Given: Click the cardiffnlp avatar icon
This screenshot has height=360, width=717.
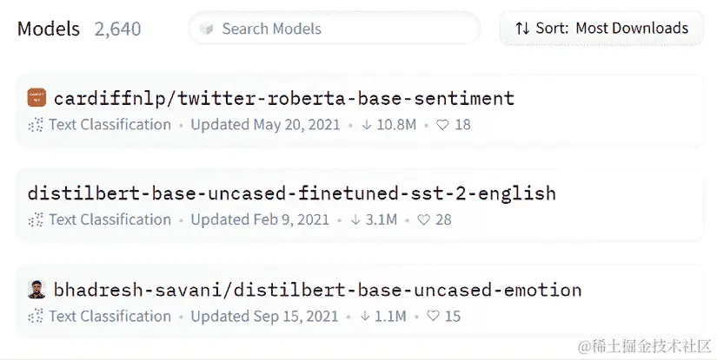Looking at the screenshot, I should [37, 98].
